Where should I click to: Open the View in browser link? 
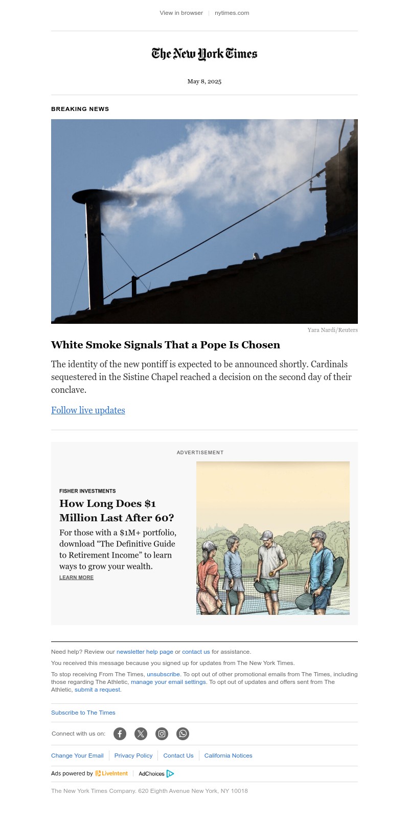click(181, 13)
